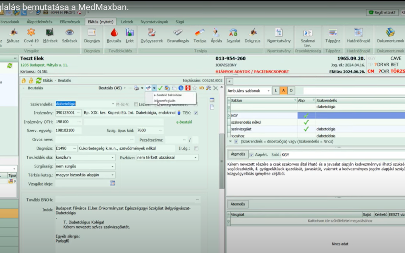Click the blue info icon in referral toolbar
Screen dimensions: 405x253
pyautogui.click(x=181, y=88)
